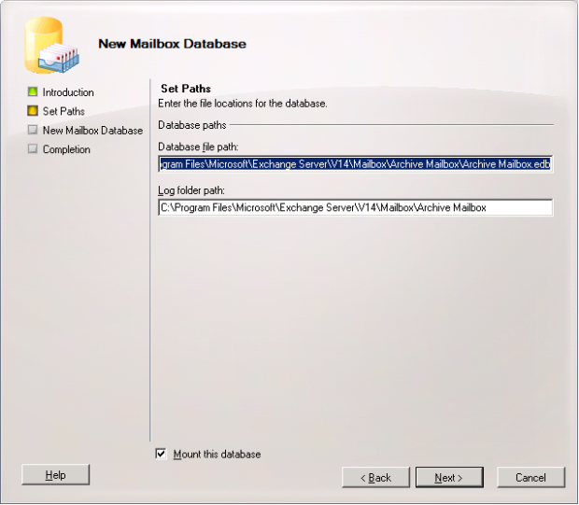Go to New Mailbox Database step label
Viewport: 579px width, 505px height.
pos(92,131)
